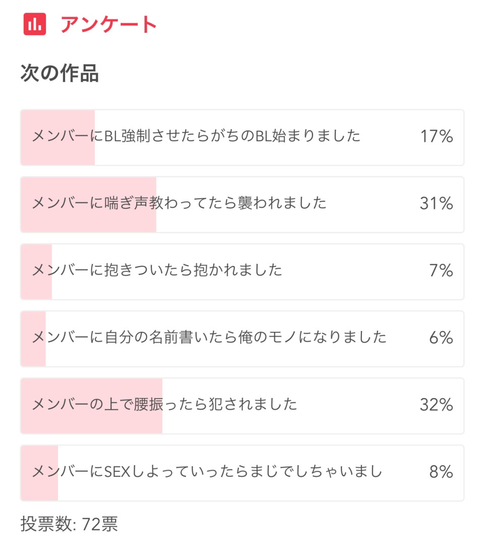Vote for メンバーにBL強制させたら option
The width and height of the screenshot is (484, 546).
point(197,136)
